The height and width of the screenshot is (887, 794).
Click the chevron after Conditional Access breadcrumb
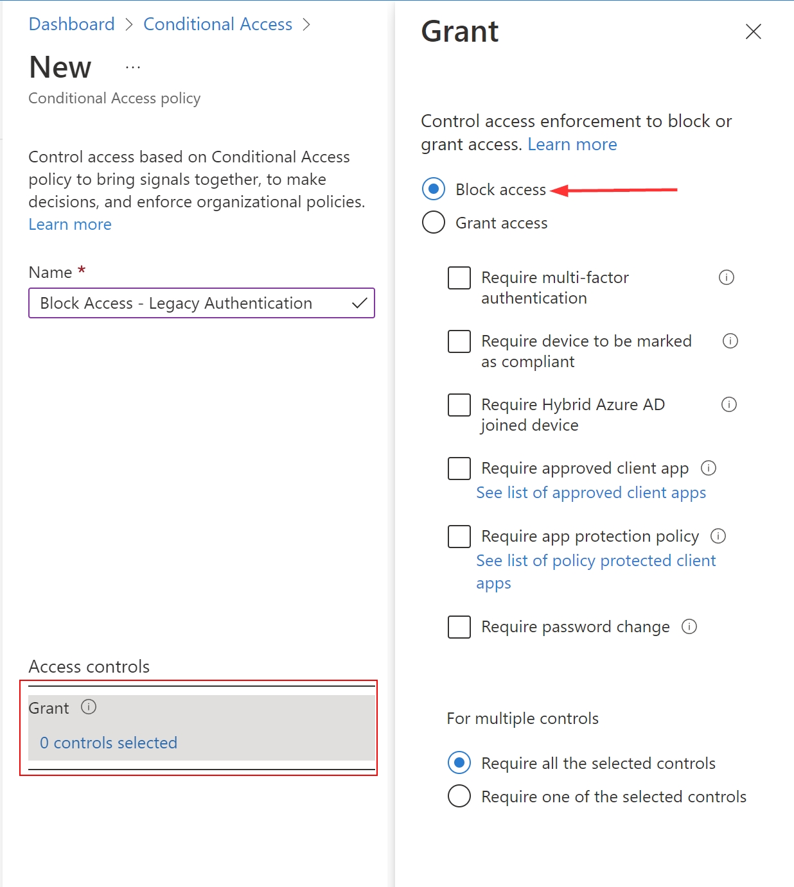click(307, 24)
